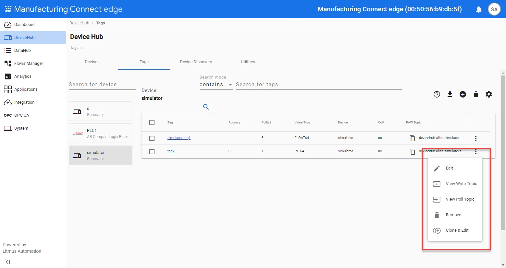506x268 pixels.
Task: Expand the Search mode contains dropdown
Action: [x=216, y=85]
